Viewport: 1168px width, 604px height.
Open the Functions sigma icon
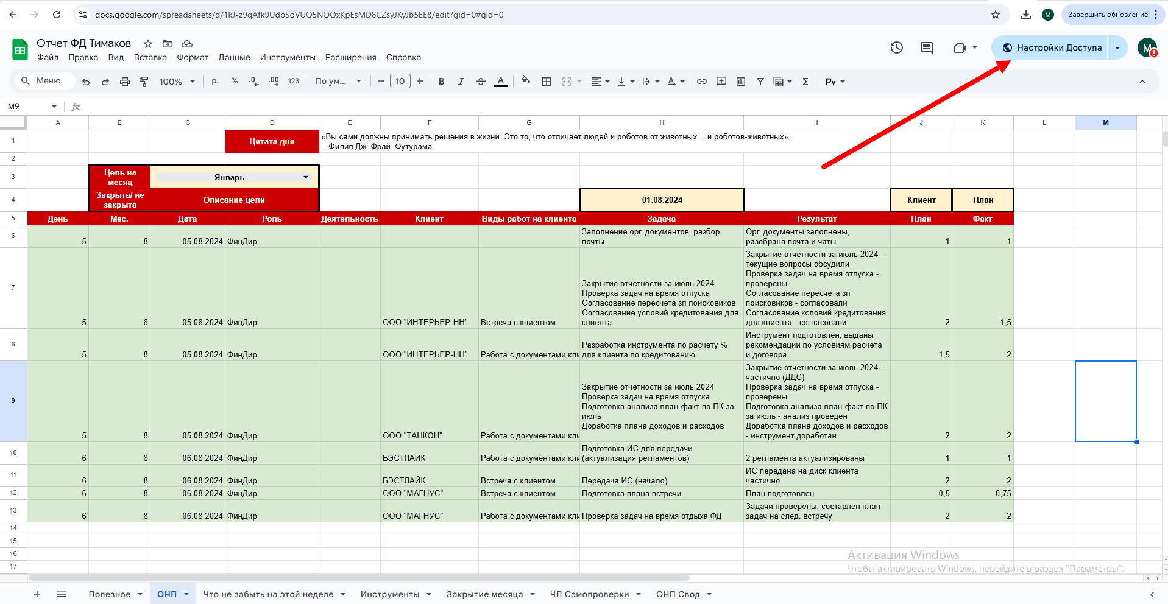click(x=805, y=82)
